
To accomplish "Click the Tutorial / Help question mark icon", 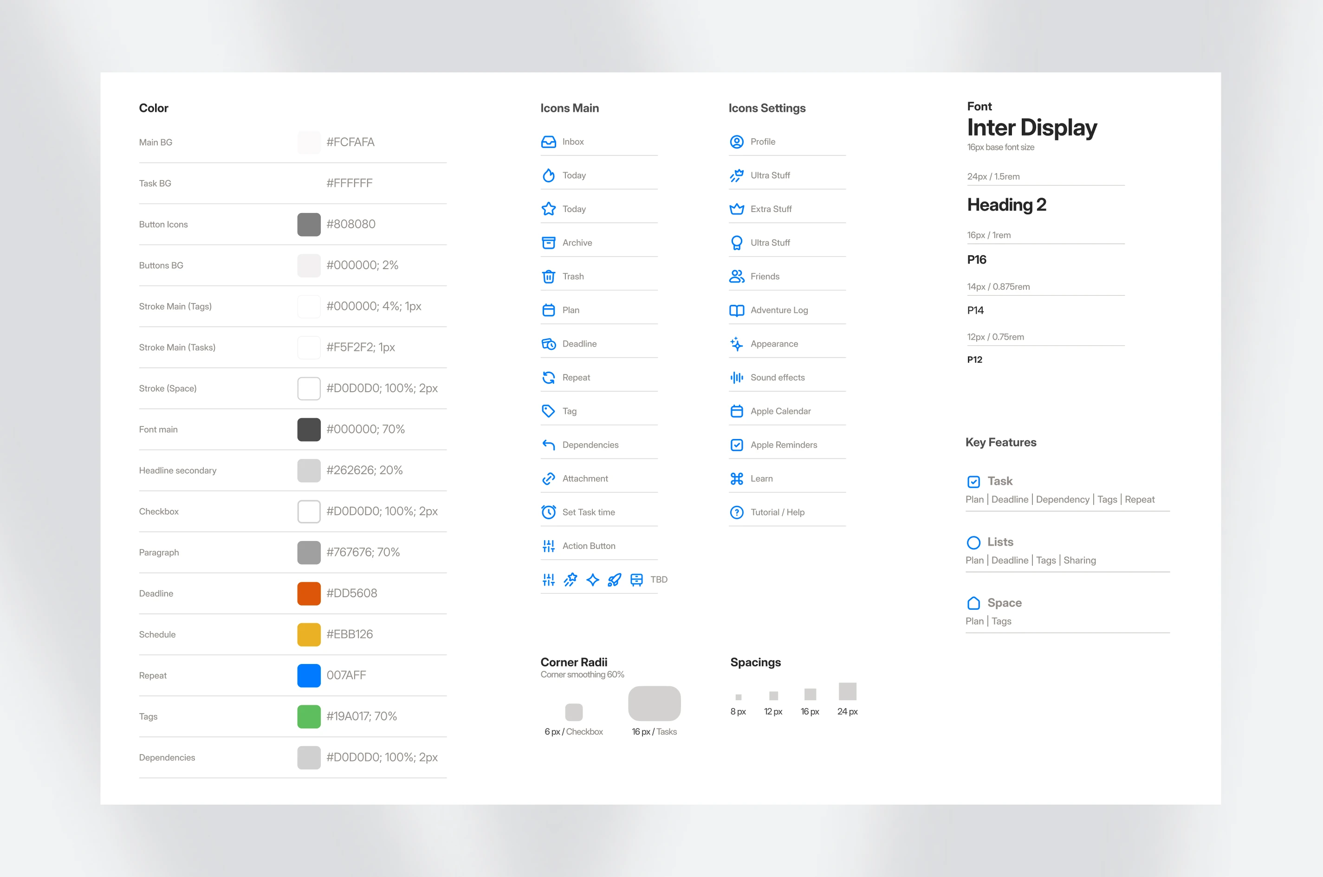I will click(737, 512).
